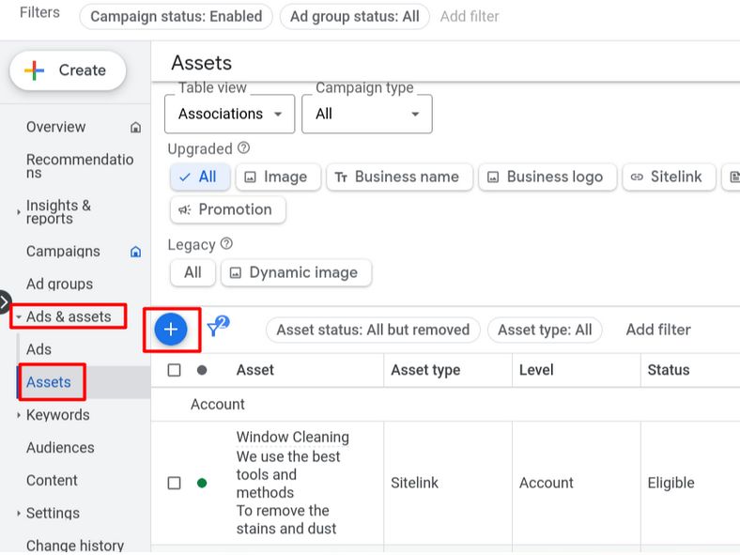Click home icon beside Overview

(135, 128)
